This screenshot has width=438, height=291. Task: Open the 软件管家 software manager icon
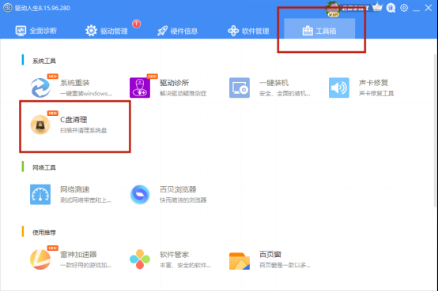coord(140,259)
